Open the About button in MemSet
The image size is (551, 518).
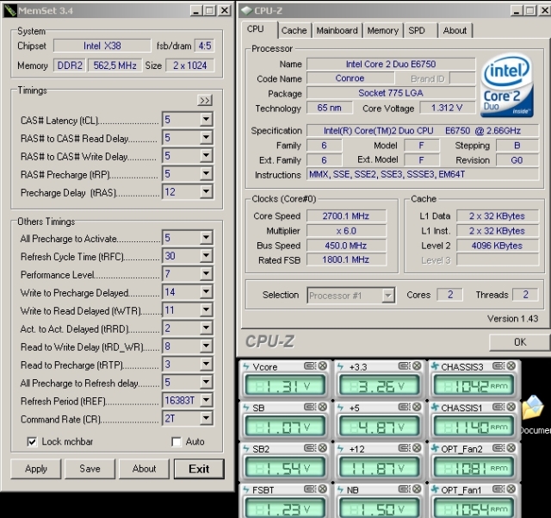point(144,469)
